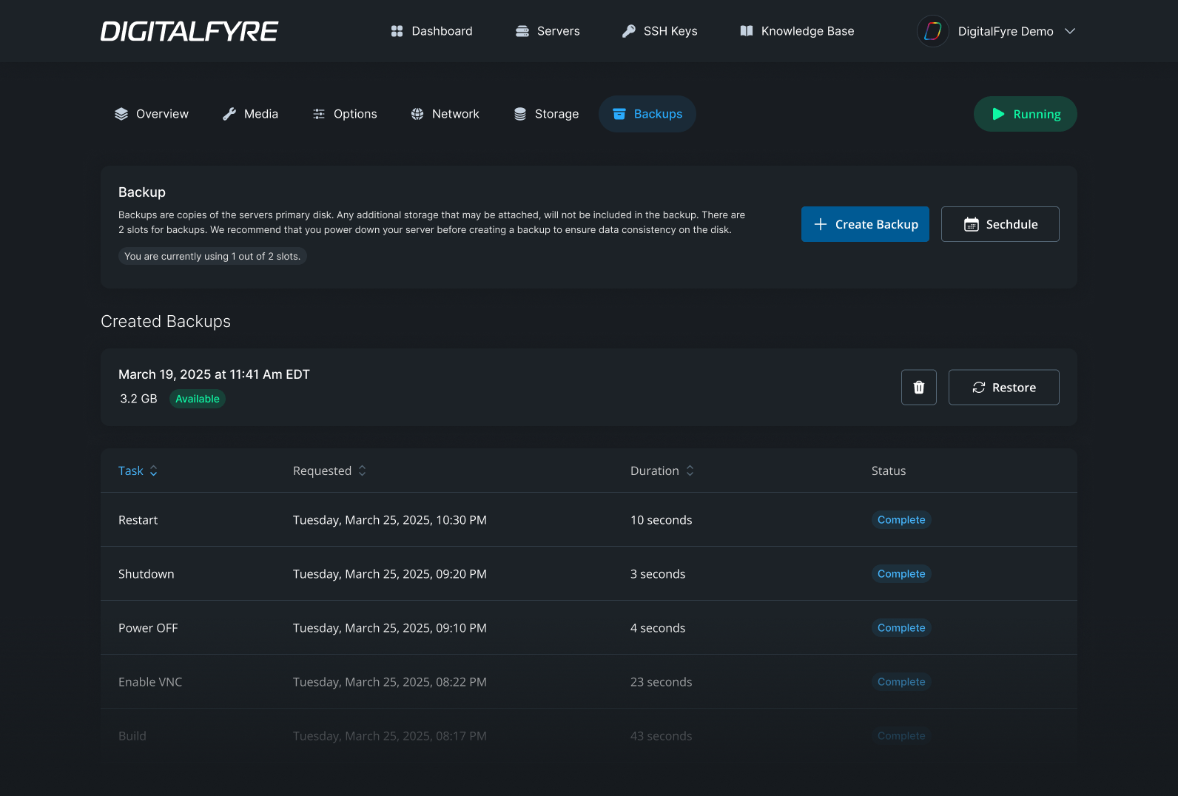The height and width of the screenshot is (796, 1178).
Task: Click the Restart task row name
Action: (x=138, y=520)
